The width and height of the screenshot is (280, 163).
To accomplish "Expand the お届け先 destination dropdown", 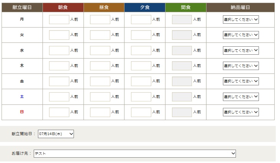I will pos(135,153).
